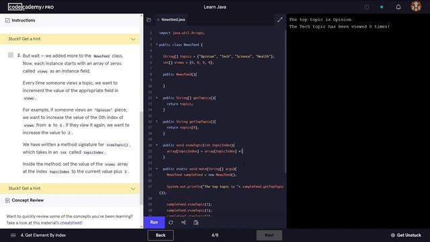This screenshot has width=430, height=242.
Task: Expand the upper Stuck? Get a hint panel
Action: 70,39
